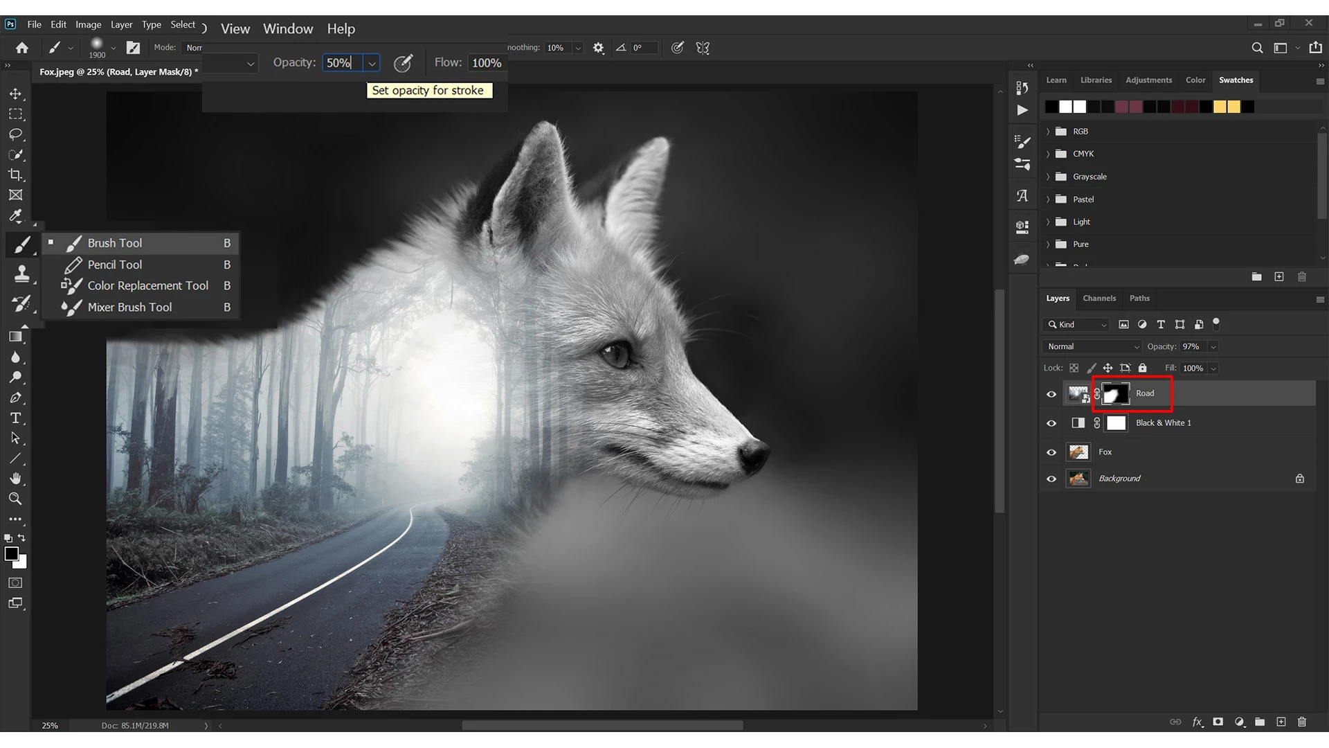Open the brush Opacity dropdown arrow
This screenshot has width=1329, height=748.
(x=372, y=63)
